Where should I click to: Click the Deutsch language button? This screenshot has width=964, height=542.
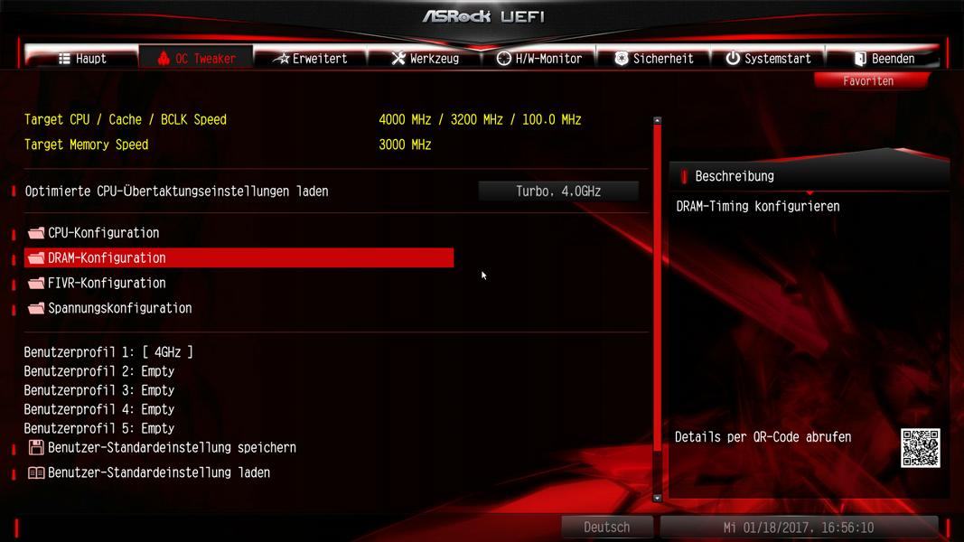point(607,528)
